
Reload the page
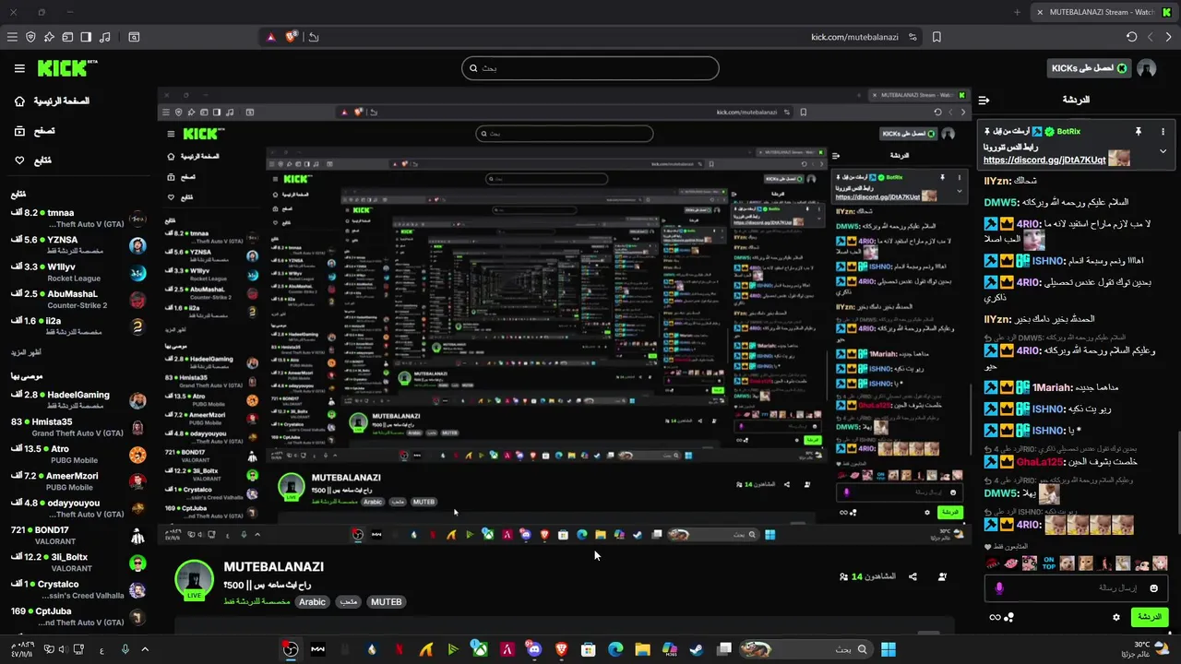(1131, 37)
